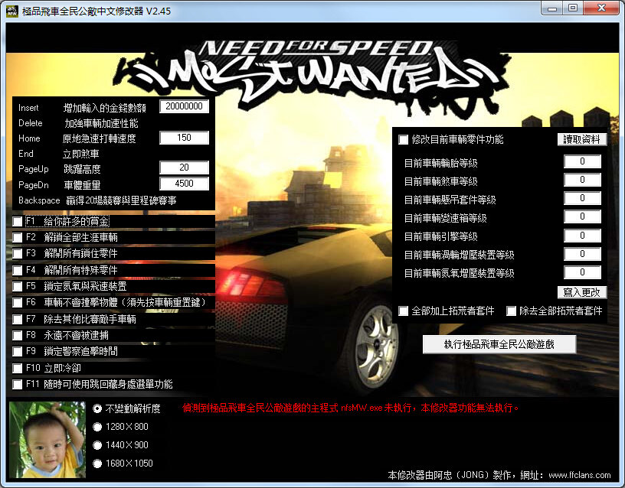The width and height of the screenshot is (625, 488).
Task: Check F7 to remove rival racer cars
Action: click(15, 319)
